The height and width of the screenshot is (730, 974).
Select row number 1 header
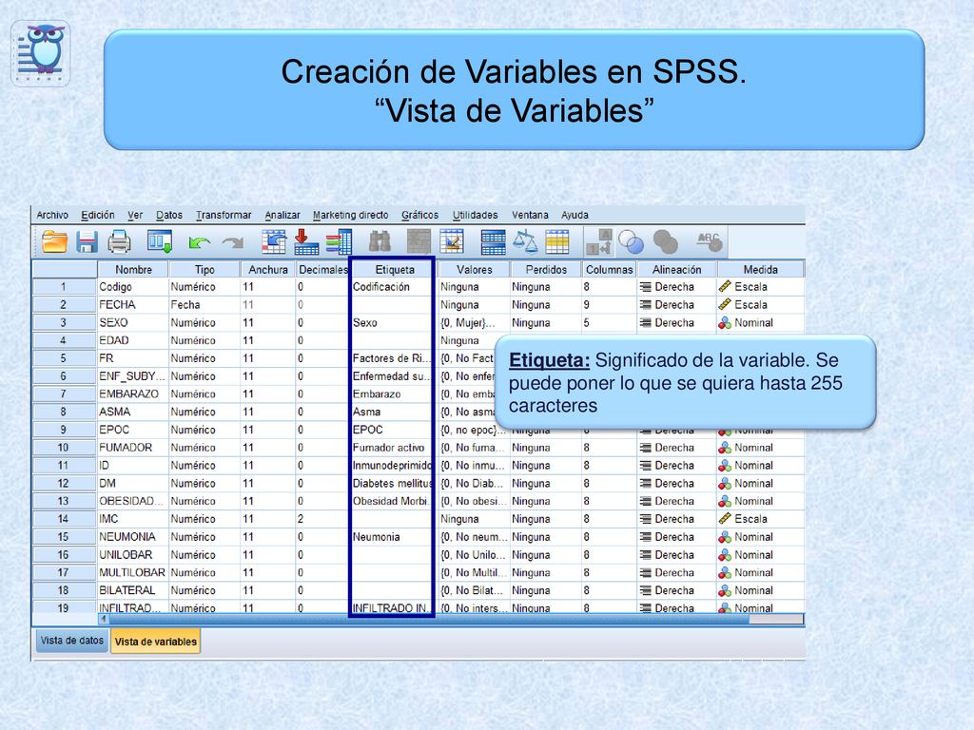(x=64, y=287)
